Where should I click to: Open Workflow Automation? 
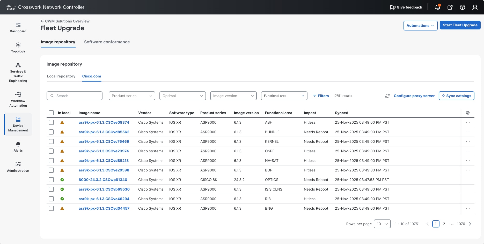point(18,99)
